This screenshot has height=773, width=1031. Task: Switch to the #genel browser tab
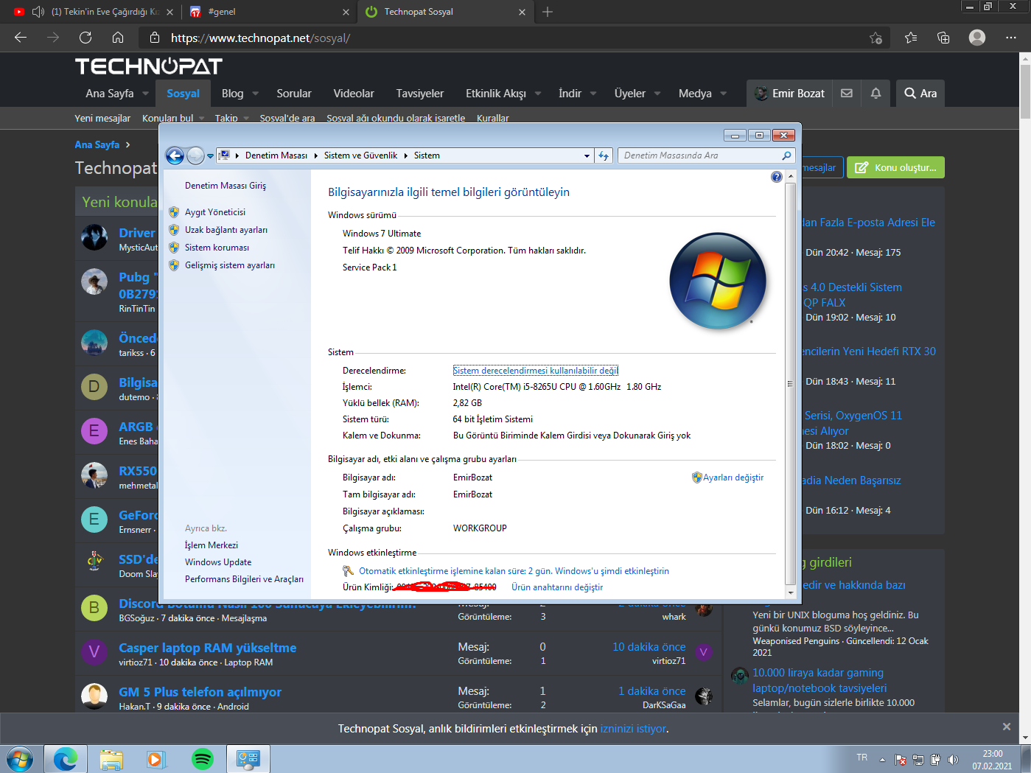(268, 12)
